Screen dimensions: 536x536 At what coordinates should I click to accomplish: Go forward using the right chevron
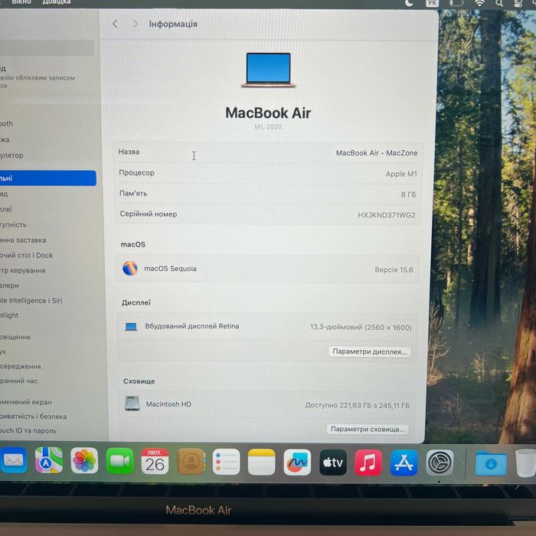pyautogui.click(x=136, y=24)
